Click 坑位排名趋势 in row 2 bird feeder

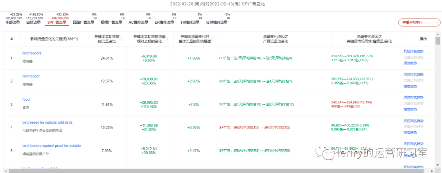[x=413, y=74]
